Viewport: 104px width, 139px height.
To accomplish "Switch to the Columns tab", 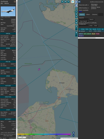I will [95, 15].
